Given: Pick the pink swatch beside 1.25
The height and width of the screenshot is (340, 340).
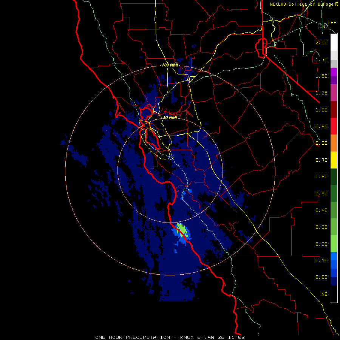Looking at the screenshot, I should point(334,93).
